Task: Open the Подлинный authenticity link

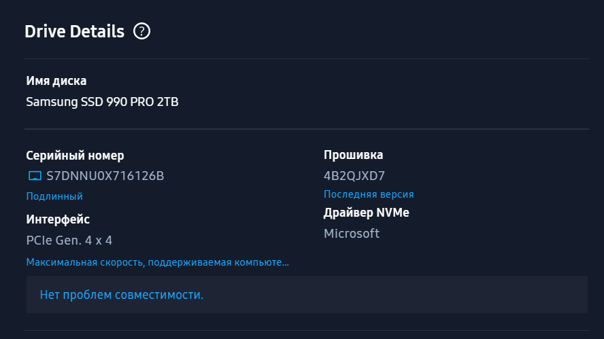Action: point(54,196)
